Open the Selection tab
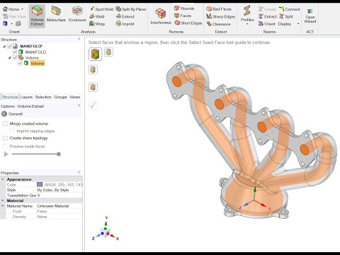This screenshot has width=340, height=255. click(43, 97)
